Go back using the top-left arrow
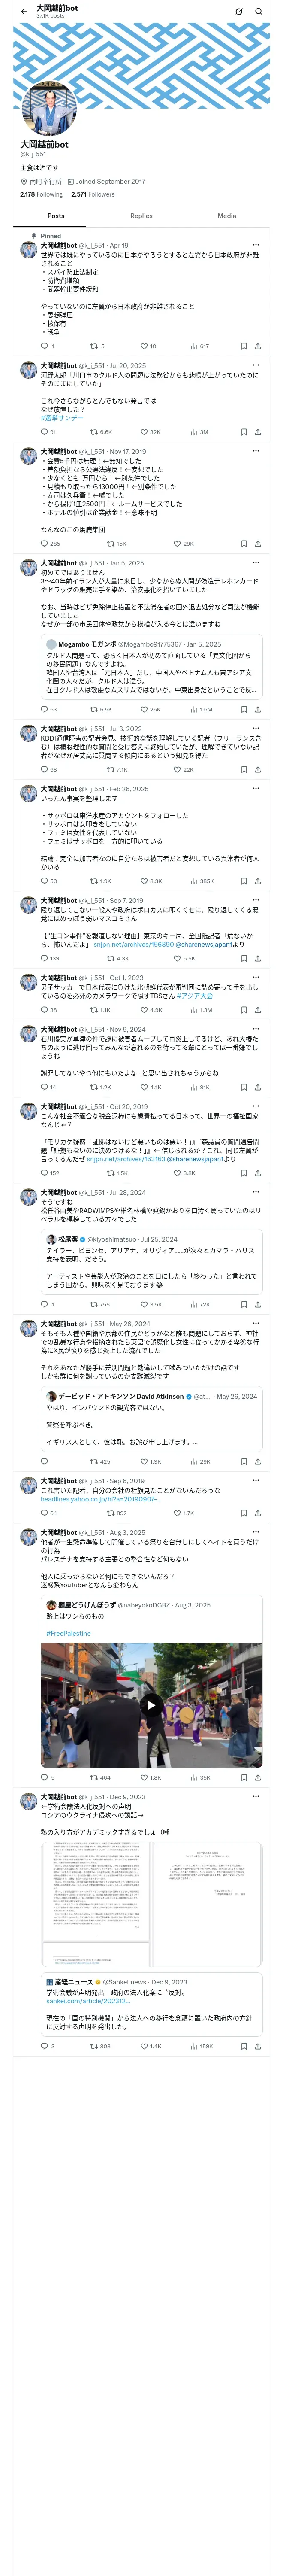283x2576 pixels. click(24, 12)
